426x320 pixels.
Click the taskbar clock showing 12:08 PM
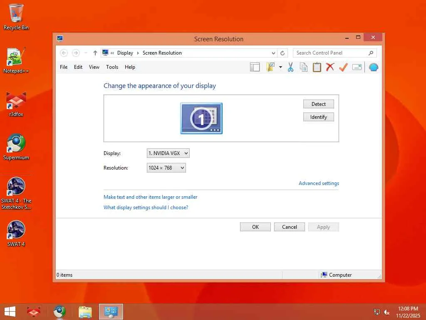pyautogui.click(x=408, y=312)
